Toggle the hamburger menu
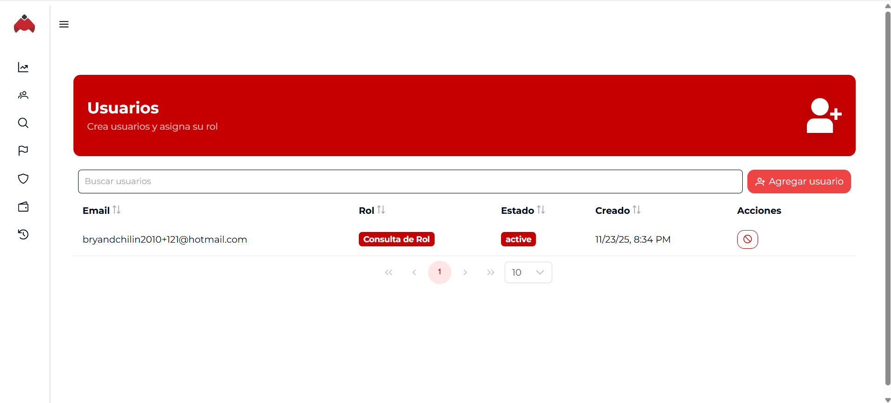 point(64,24)
